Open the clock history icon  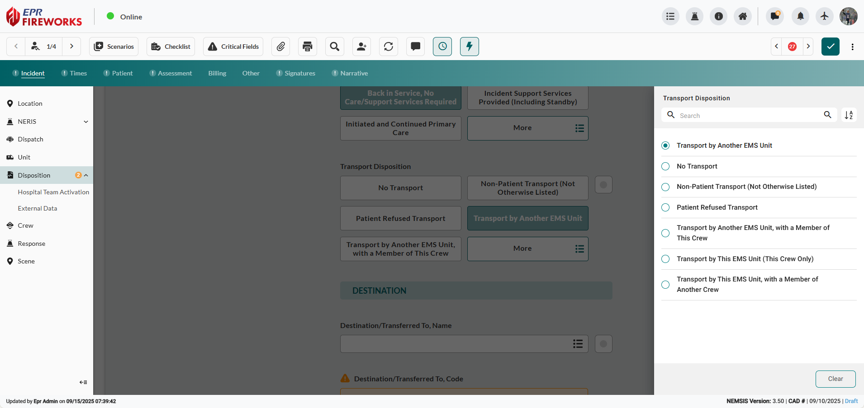(442, 47)
